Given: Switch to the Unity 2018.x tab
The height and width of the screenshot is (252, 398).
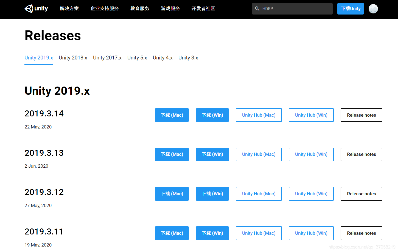Looking at the screenshot, I should coord(73,58).
